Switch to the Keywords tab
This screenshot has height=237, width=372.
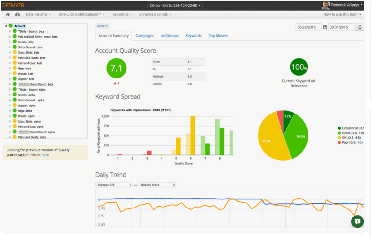coord(193,36)
